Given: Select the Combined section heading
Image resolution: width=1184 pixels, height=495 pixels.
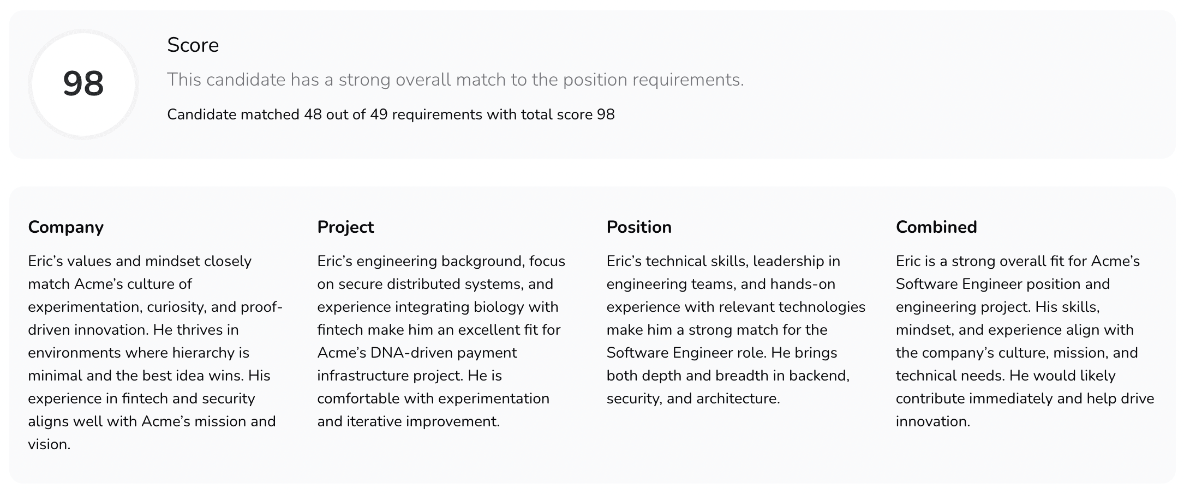Looking at the screenshot, I should (x=936, y=227).
